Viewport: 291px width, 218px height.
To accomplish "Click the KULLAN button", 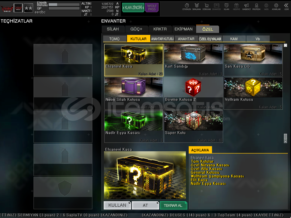I will pos(117,205).
